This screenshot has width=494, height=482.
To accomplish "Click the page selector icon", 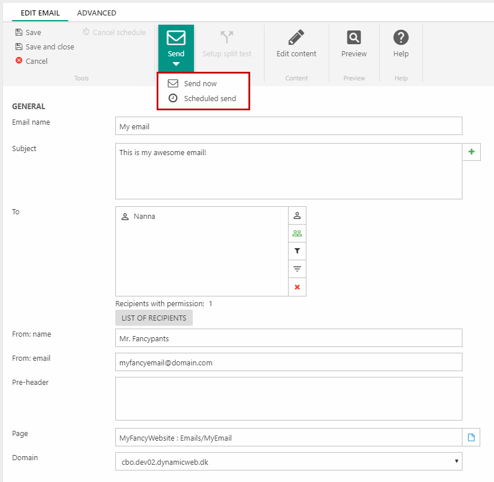I will (x=472, y=438).
